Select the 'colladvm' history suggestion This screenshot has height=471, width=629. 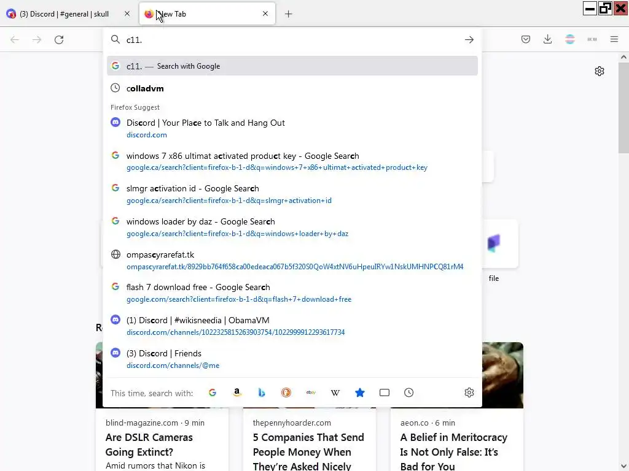[x=292, y=88]
